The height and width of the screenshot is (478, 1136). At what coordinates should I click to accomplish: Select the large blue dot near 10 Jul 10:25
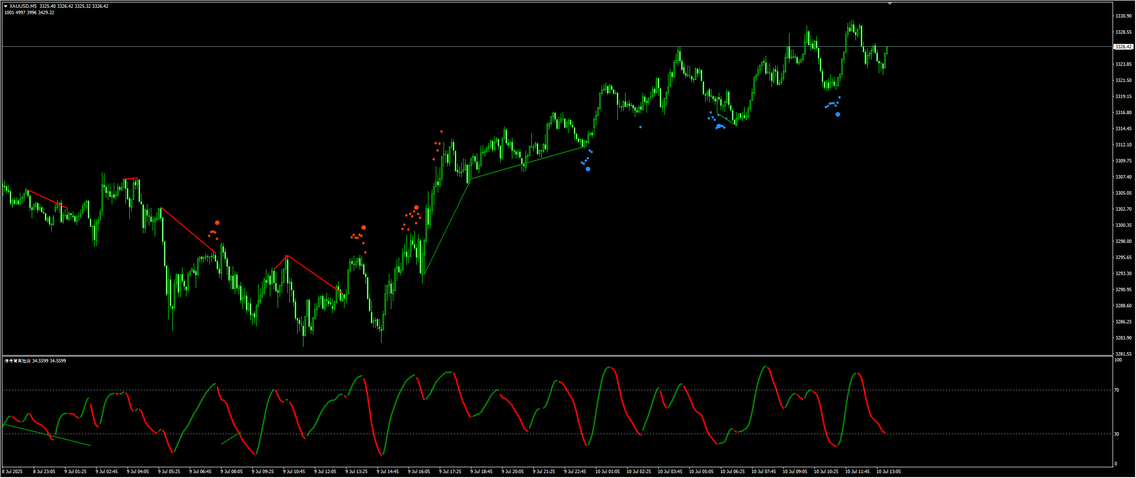tap(838, 115)
